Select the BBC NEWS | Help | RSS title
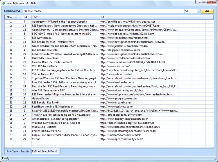This screenshot has height=162, width=218. pyautogui.click(x=61, y=34)
